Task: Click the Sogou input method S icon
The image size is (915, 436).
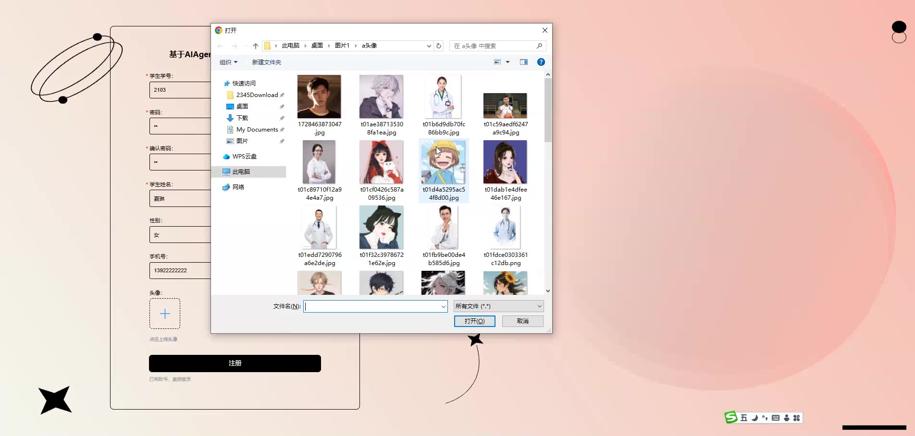Action: (731, 418)
